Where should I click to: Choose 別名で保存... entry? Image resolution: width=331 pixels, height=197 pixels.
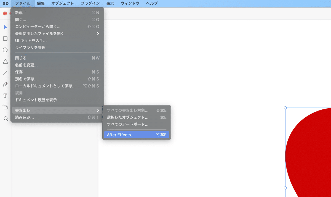coord(57,79)
